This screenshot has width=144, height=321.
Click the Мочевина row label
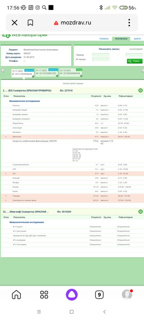[x=17, y=132]
